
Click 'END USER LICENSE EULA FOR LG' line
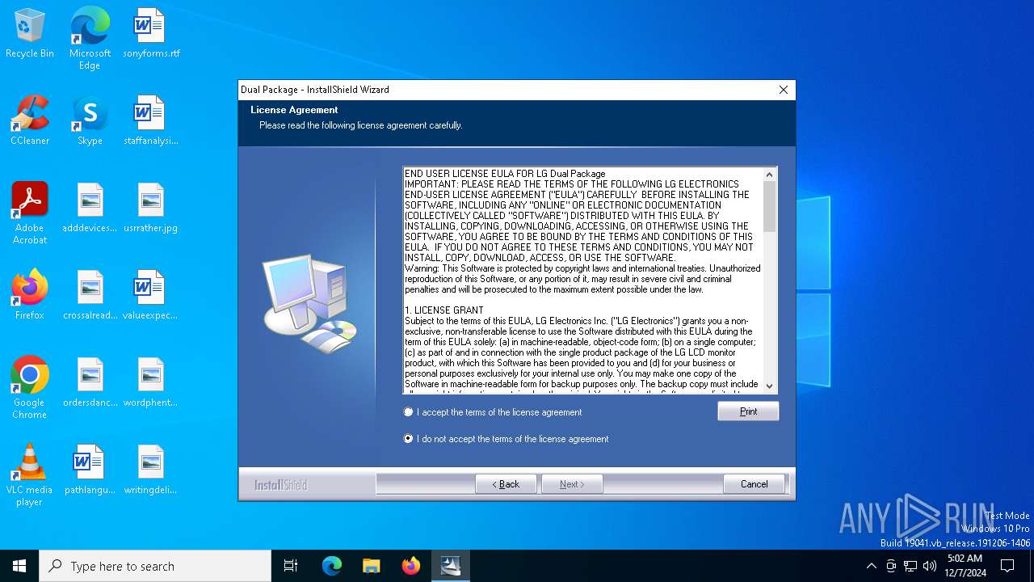coord(505,174)
